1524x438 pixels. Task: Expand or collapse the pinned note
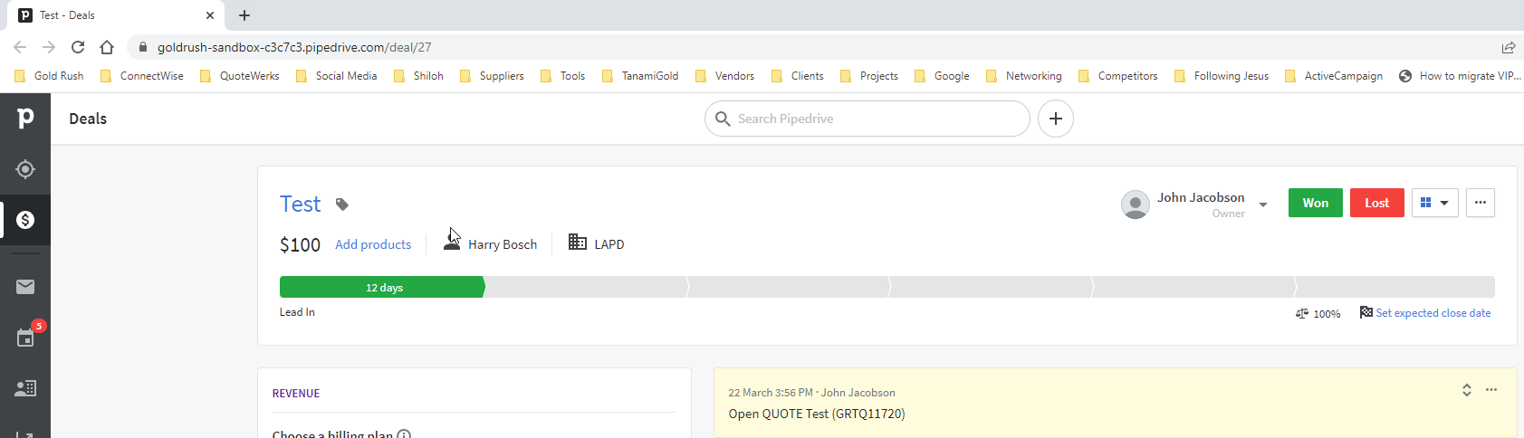[1466, 390]
